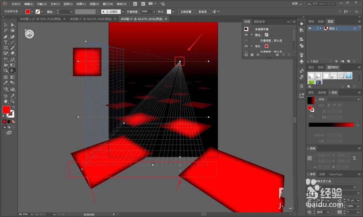Activate the Perspective Grid tool
This screenshot has height=217, width=363.
[x=13, y=71]
